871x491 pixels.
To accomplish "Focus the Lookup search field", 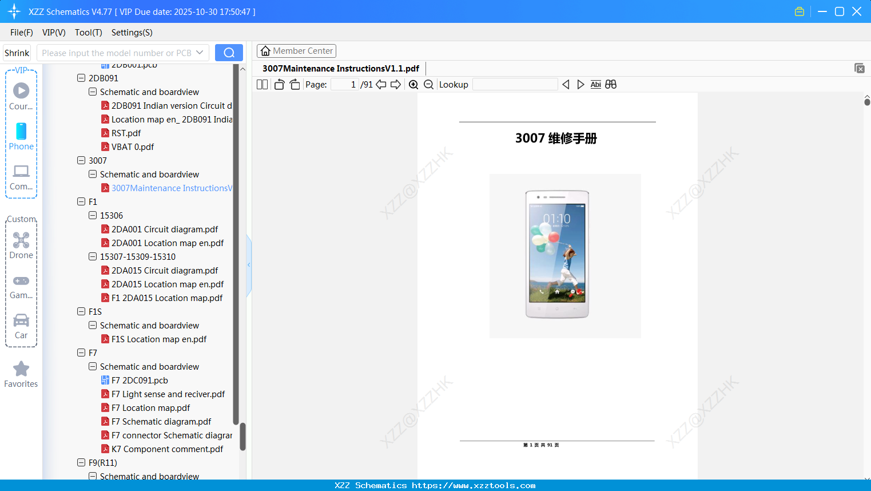I will pyautogui.click(x=515, y=85).
